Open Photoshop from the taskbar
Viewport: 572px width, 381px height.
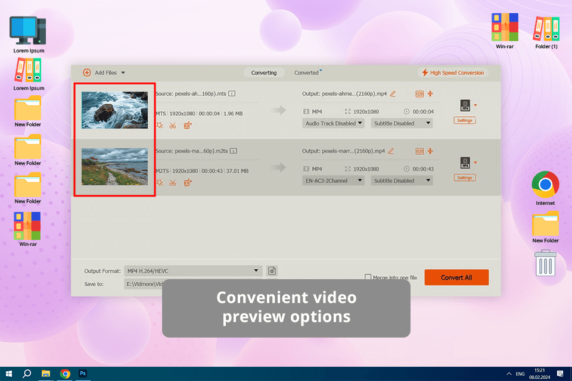tap(83, 373)
